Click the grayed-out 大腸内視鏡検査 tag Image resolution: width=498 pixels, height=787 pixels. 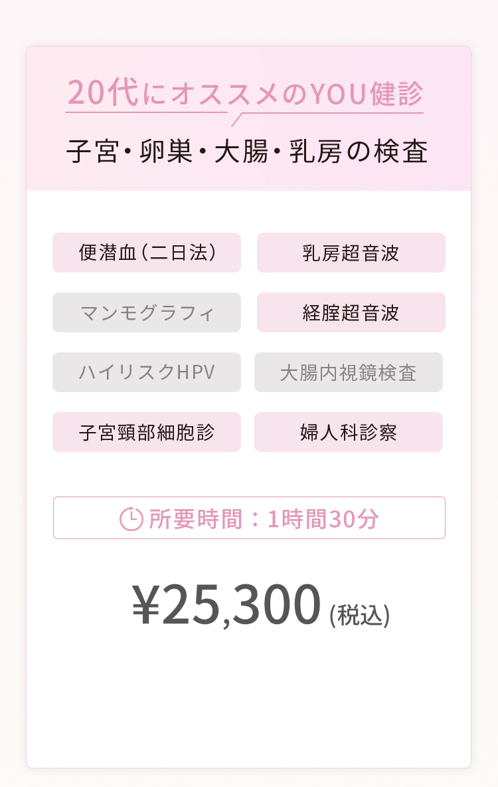[349, 372]
